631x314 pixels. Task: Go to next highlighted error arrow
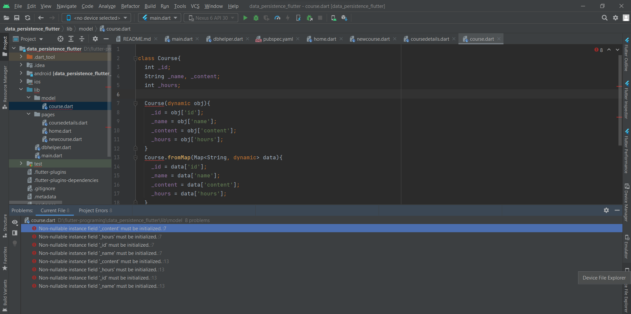click(618, 50)
